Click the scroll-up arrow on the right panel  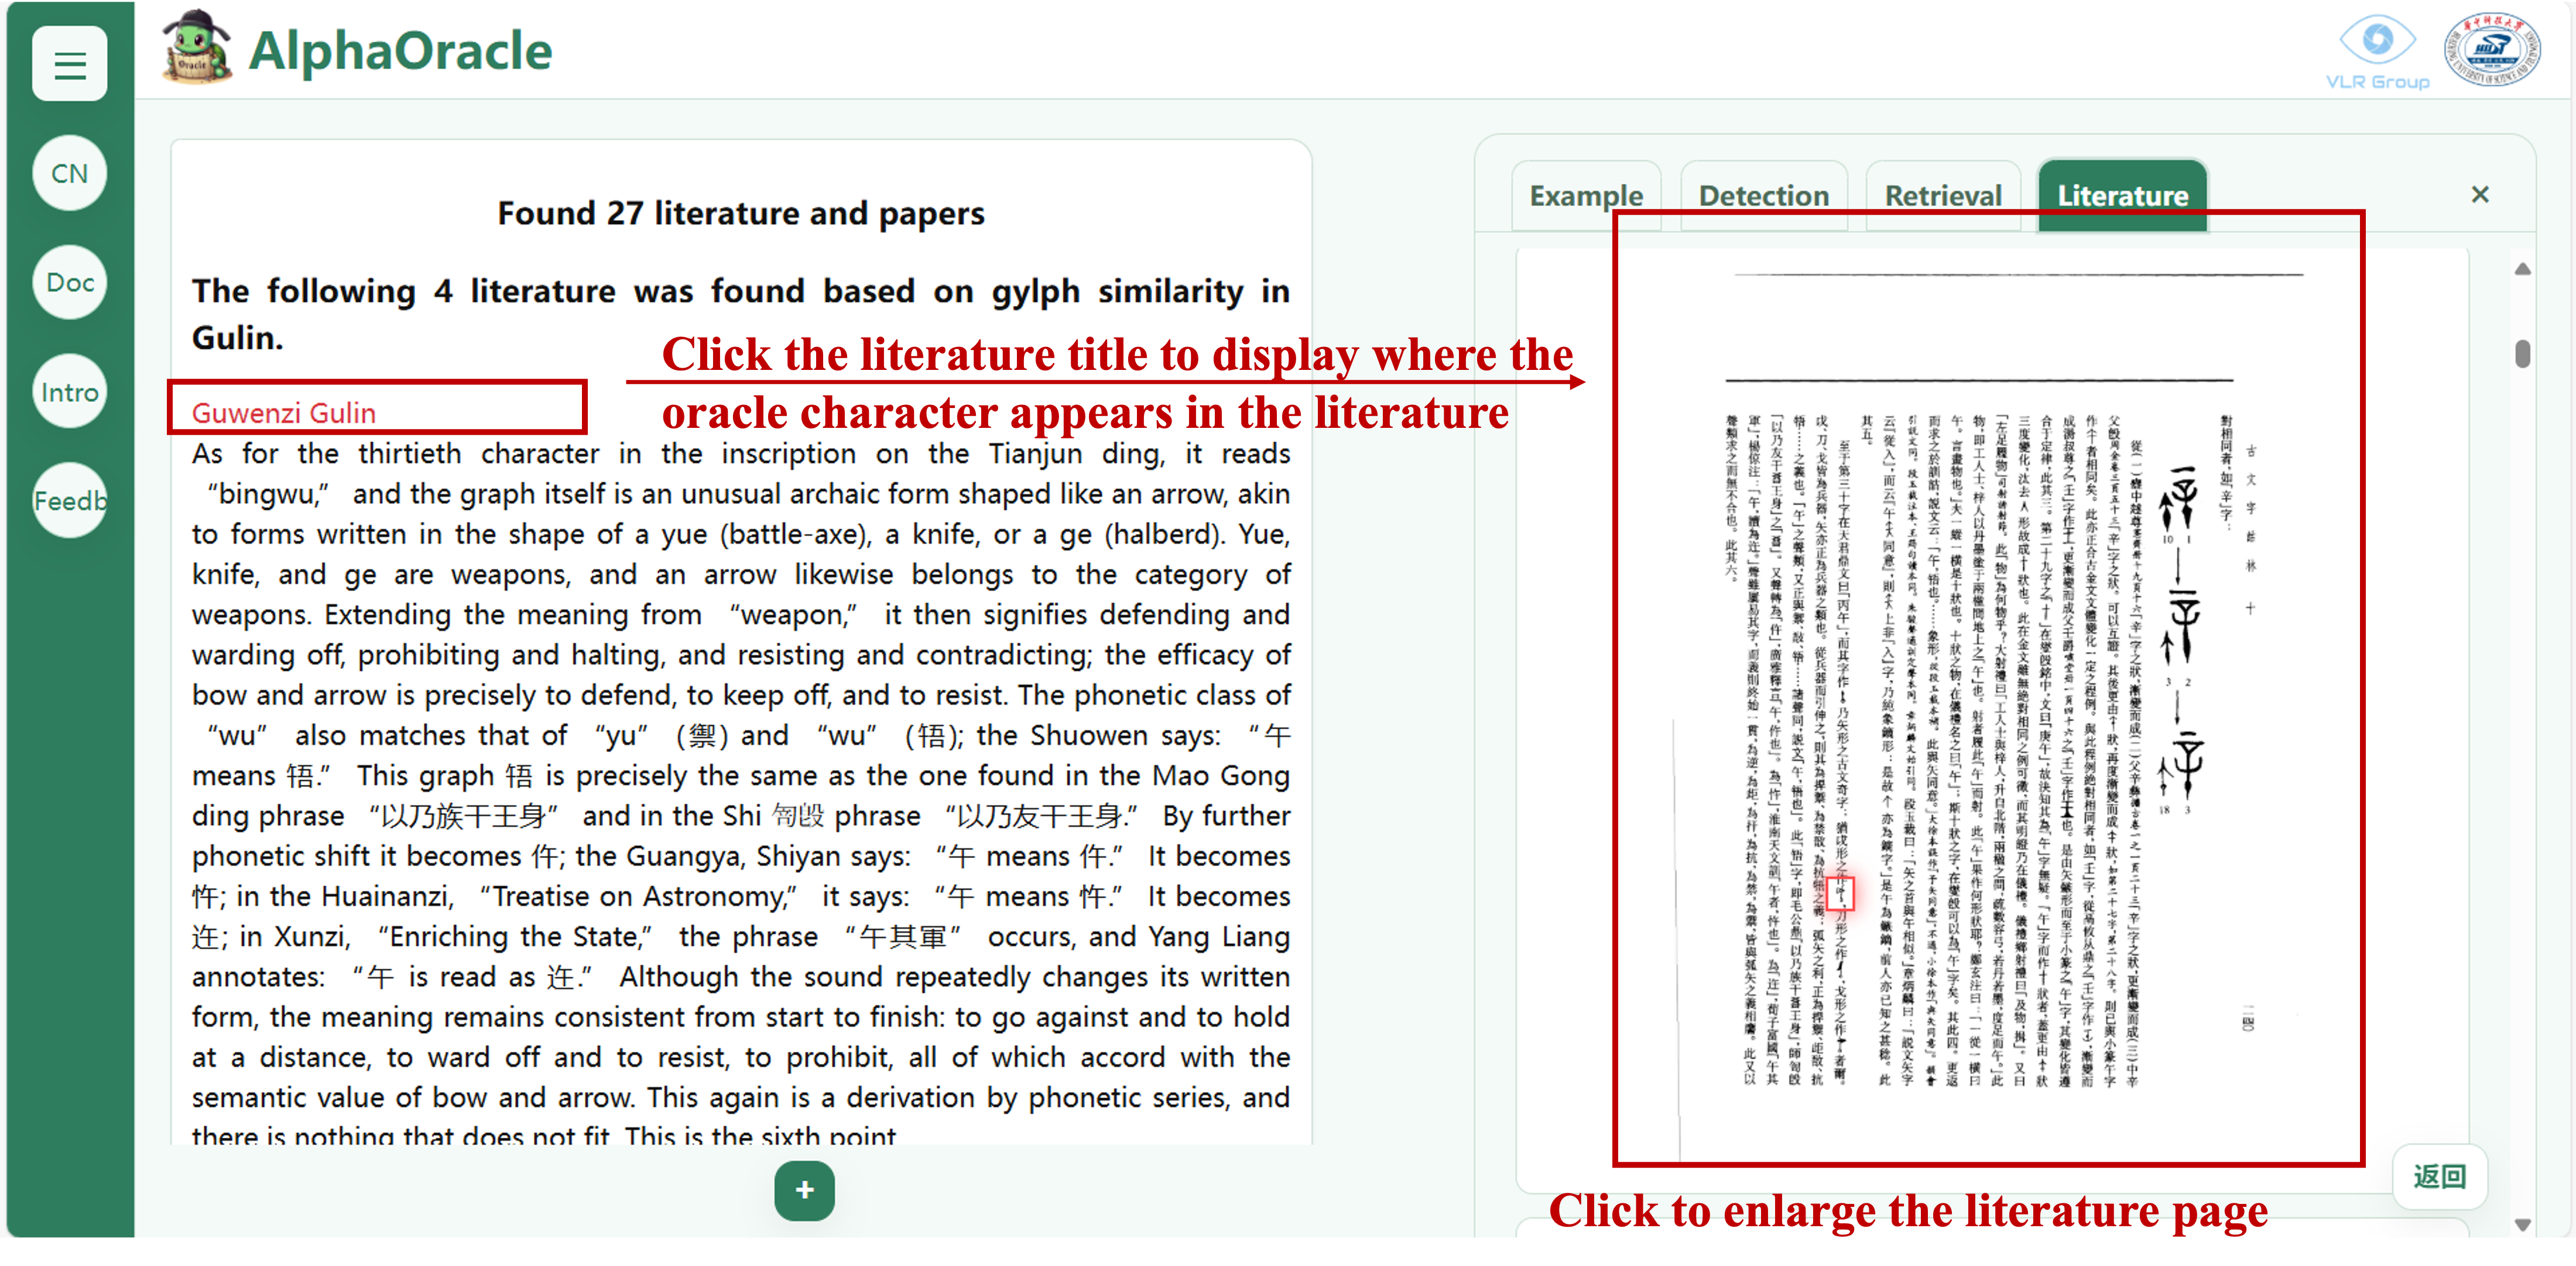2523,268
